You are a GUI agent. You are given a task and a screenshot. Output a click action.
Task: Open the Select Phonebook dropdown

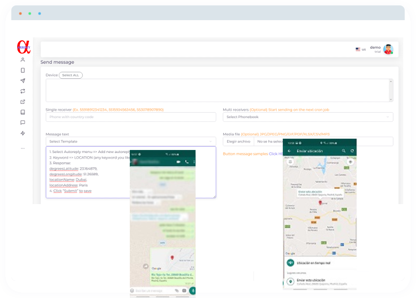(x=307, y=117)
